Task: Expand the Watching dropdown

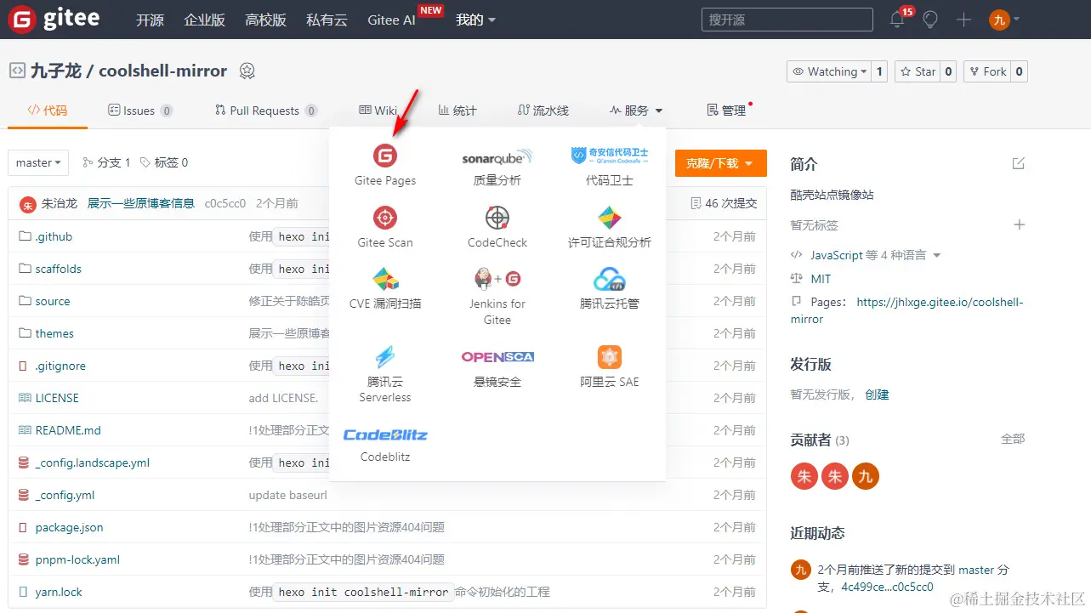Action: point(830,71)
